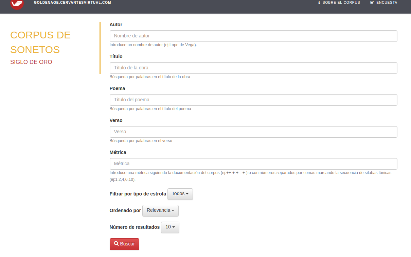Open the number of results dropdown showing 10
The image size is (411, 257).
[170, 227]
